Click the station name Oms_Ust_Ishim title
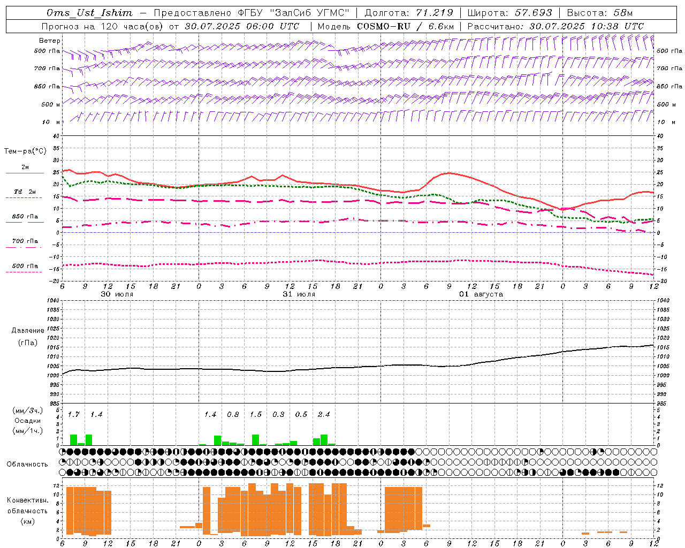Viewport: 685px width, 548px height. pyautogui.click(x=89, y=13)
